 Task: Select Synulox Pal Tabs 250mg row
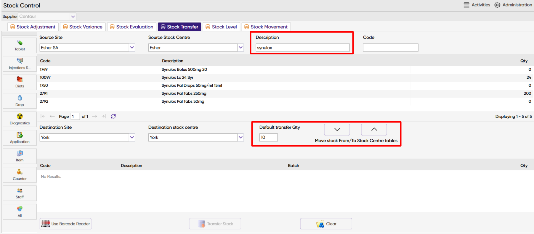[x=286, y=93]
